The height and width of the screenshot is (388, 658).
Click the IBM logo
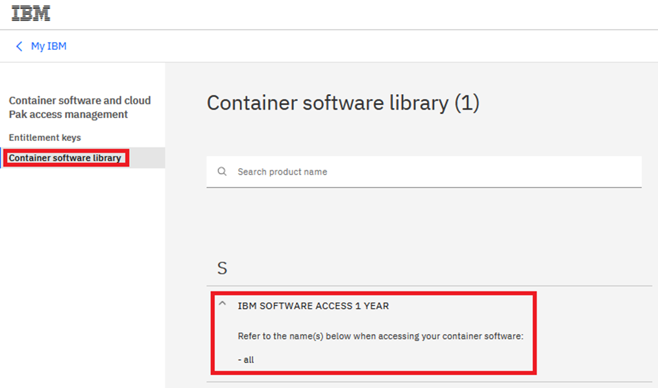point(30,14)
